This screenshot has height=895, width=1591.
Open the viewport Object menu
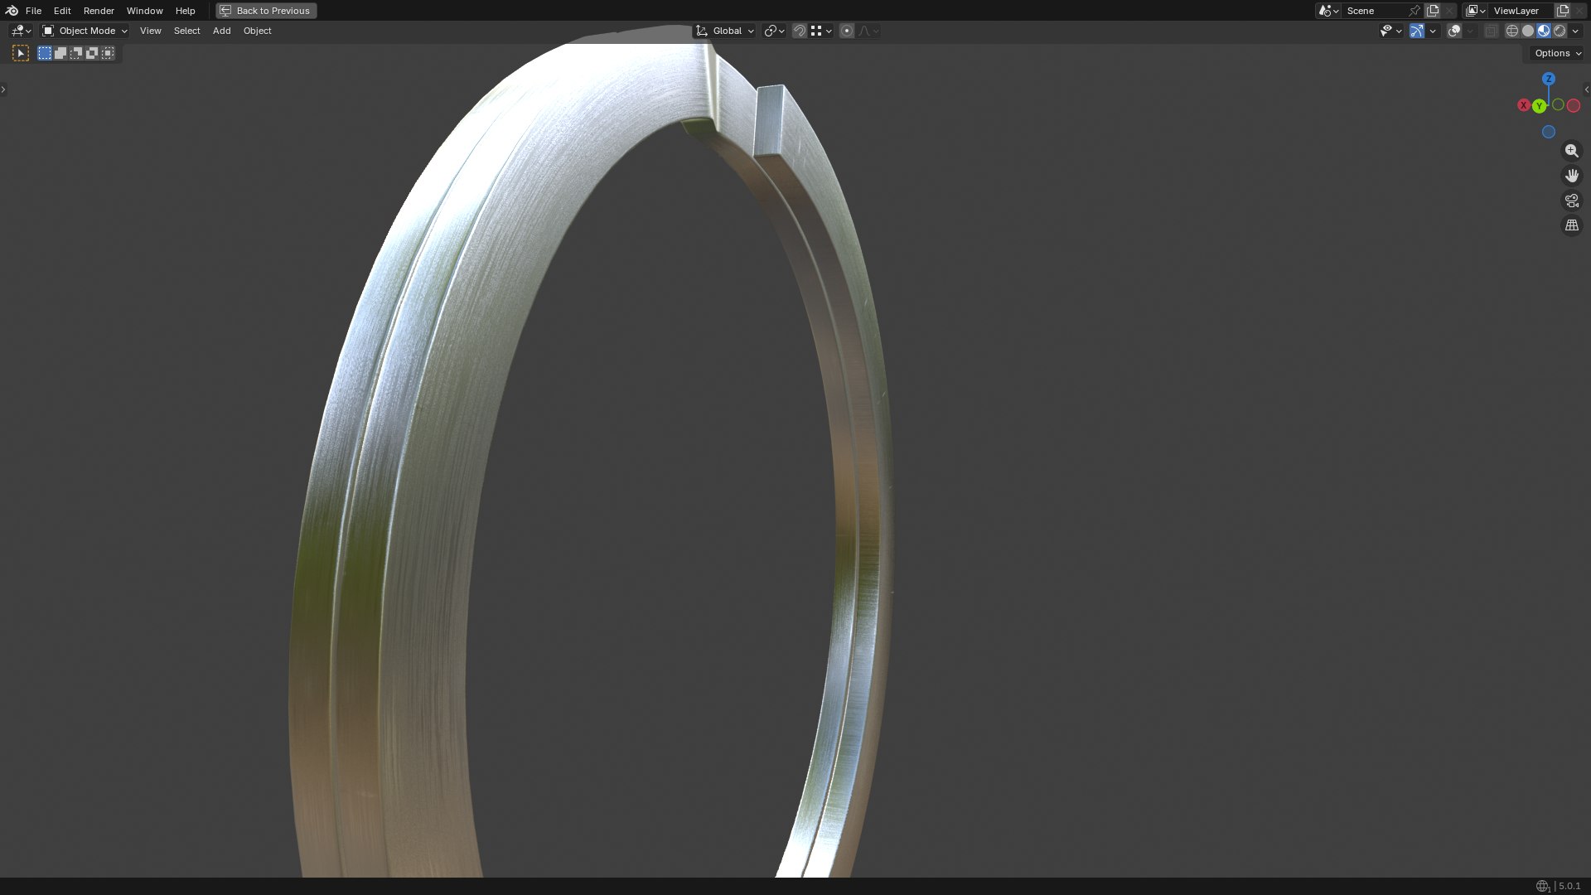[x=257, y=31]
